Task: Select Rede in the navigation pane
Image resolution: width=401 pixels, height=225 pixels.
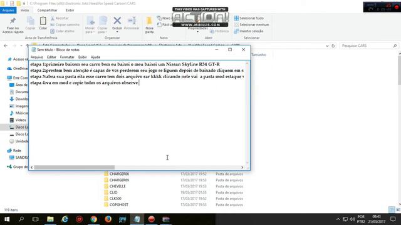Action: point(14,151)
